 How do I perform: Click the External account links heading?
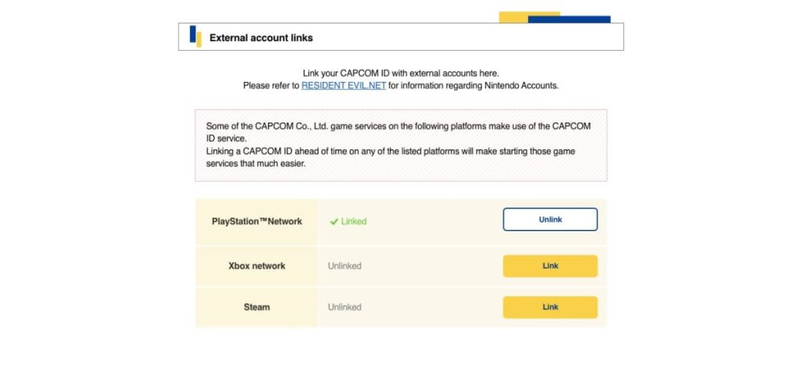click(261, 37)
